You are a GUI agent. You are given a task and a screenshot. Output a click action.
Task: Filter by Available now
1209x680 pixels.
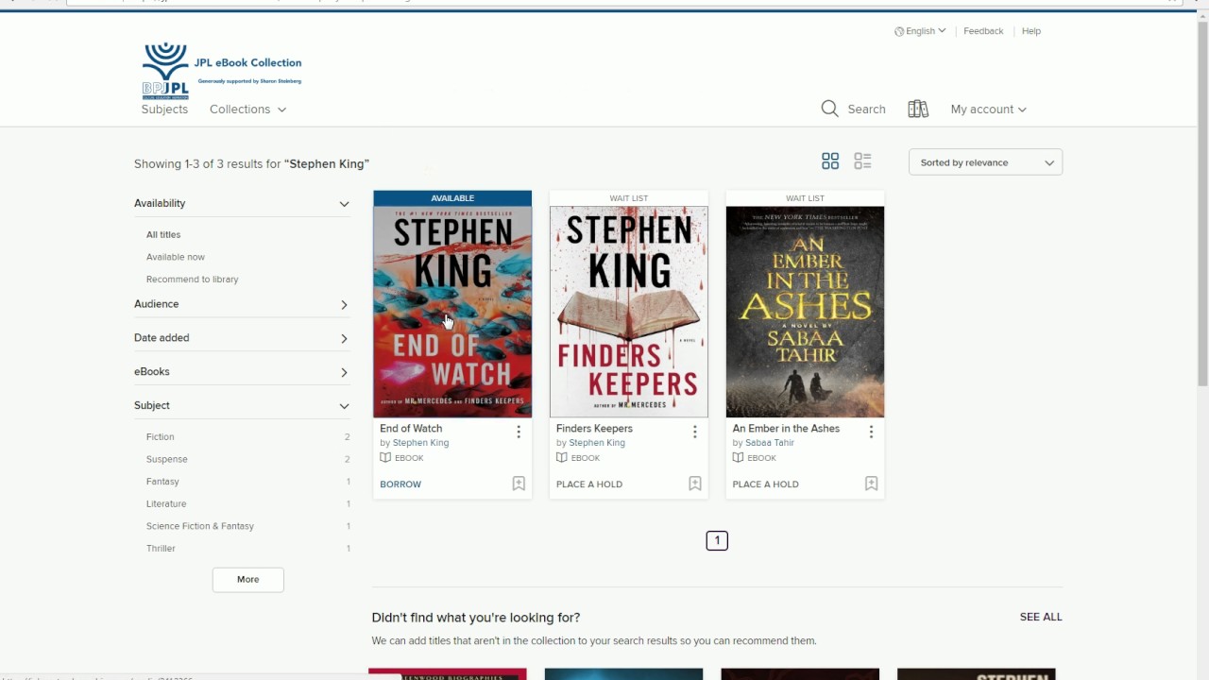pyautogui.click(x=176, y=257)
